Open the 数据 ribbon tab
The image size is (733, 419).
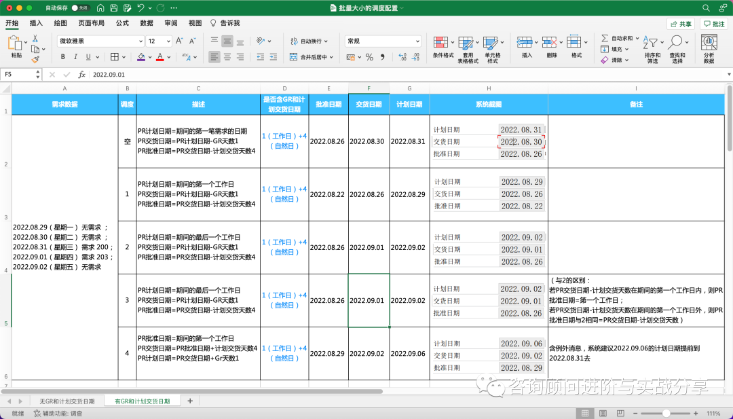tap(147, 23)
